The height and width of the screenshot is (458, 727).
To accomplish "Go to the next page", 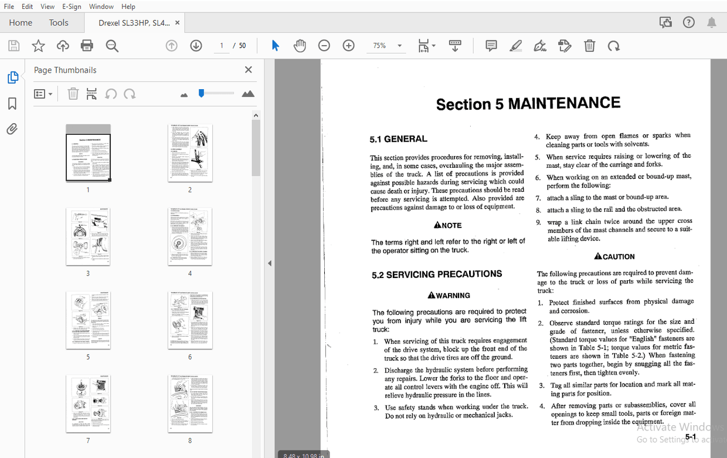I will coord(196,45).
